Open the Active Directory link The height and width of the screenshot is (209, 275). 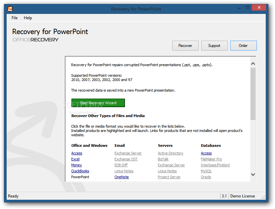pos(171,153)
